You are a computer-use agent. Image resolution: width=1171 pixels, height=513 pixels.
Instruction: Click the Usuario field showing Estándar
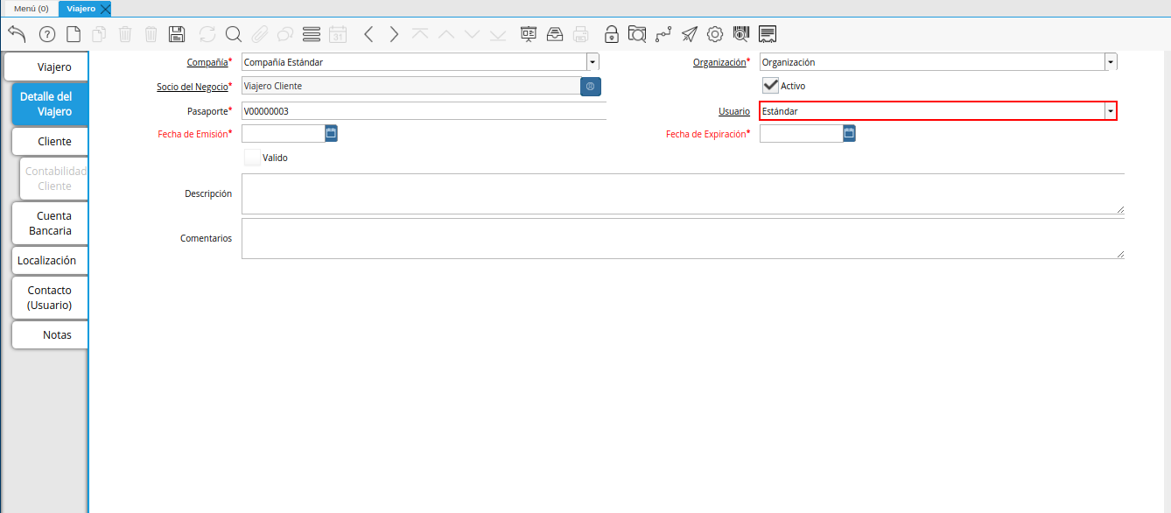[931, 111]
